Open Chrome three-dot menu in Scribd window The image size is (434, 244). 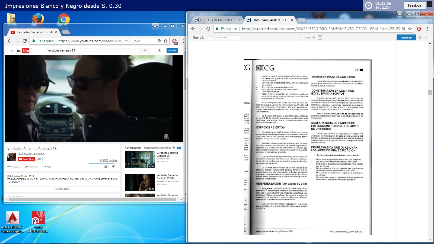click(x=427, y=29)
